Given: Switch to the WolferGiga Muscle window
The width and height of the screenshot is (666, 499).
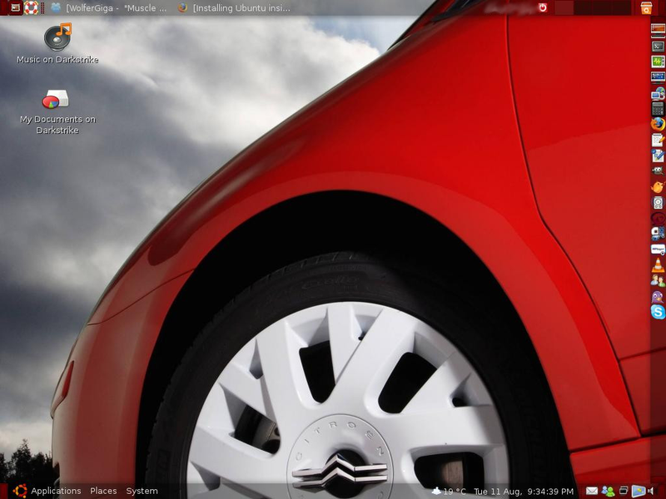Looking at the screenshot, I should [x=109, y=7].
